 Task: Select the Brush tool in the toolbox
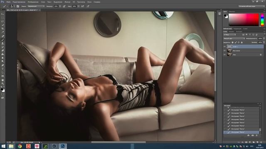[x=2, y=40]
